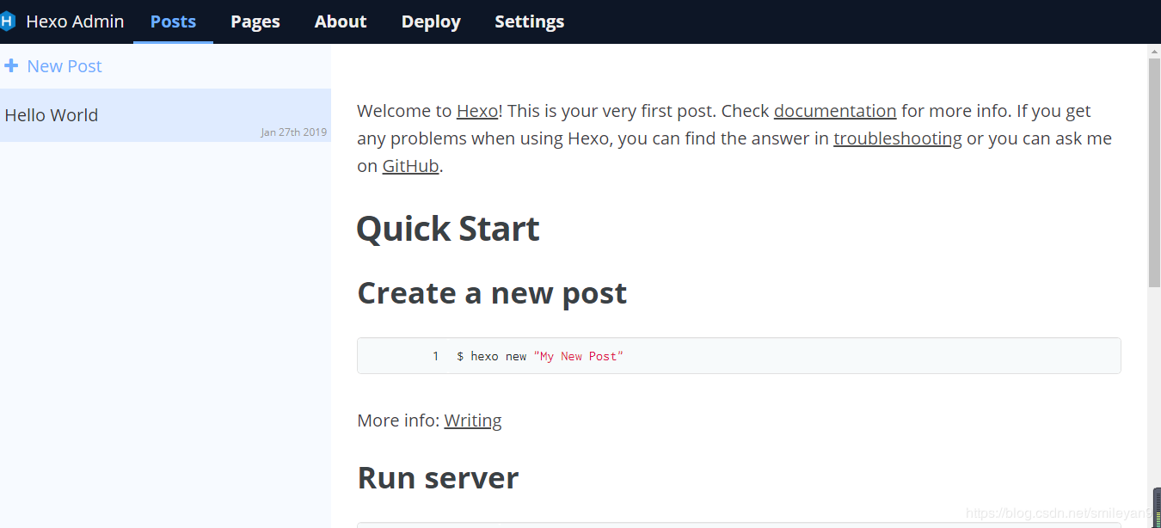Open the documentation link

(x=834, y=111)
